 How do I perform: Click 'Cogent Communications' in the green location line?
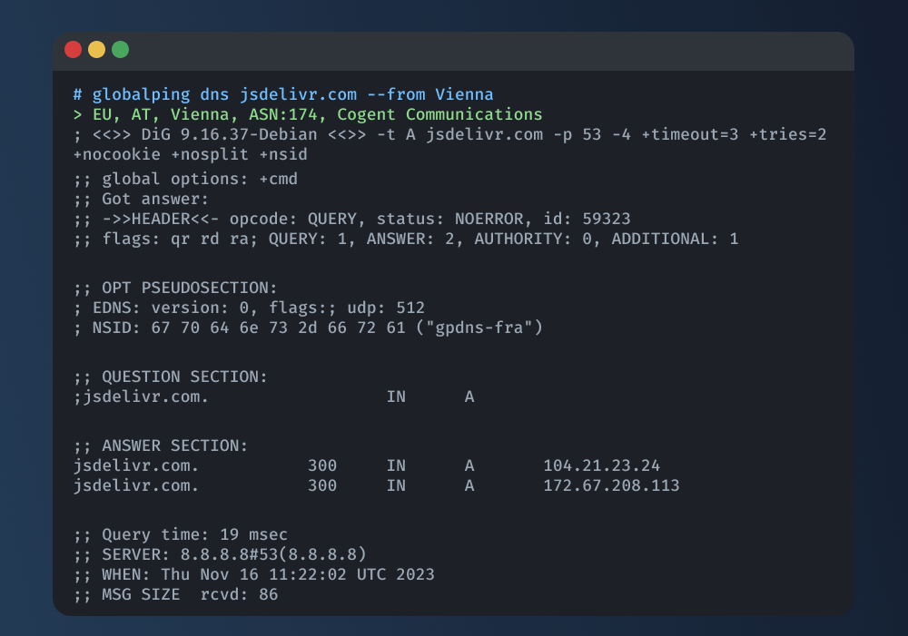click(439, 114)
